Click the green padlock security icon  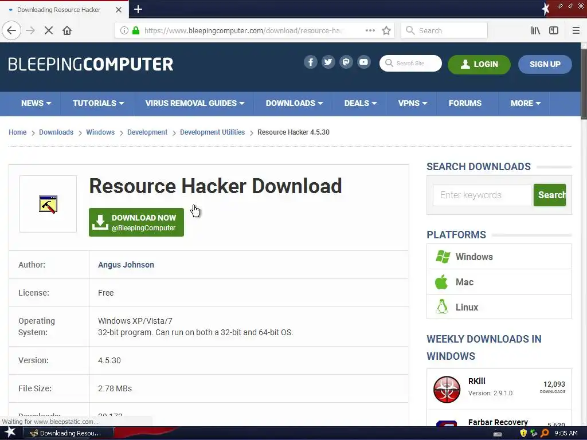click(x=136, y=30)
